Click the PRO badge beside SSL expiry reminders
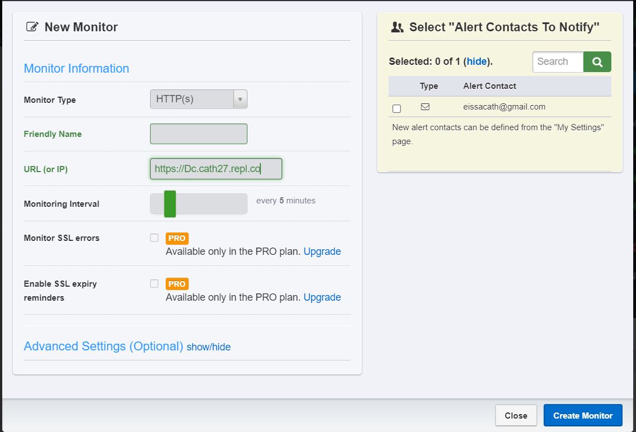The height and width of the screenshot is (432, 636). [177, 284]
